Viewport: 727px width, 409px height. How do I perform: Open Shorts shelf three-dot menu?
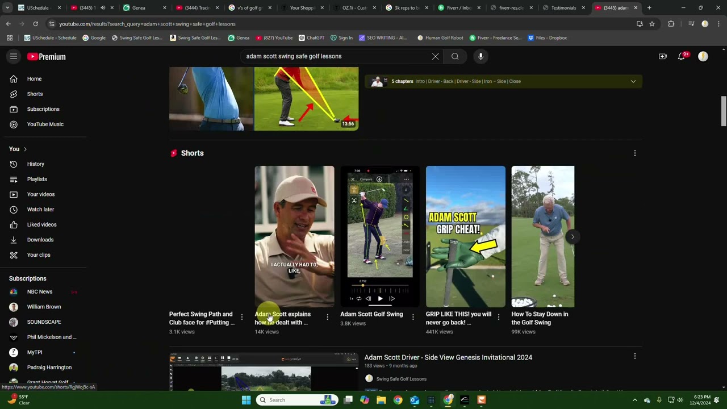click(x=635, y=153)
